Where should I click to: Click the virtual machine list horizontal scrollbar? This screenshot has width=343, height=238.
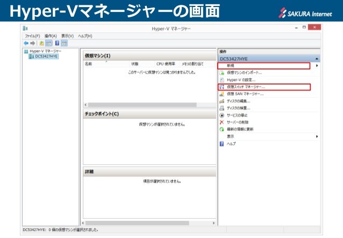pyautogui.click(x=142, y=105)
